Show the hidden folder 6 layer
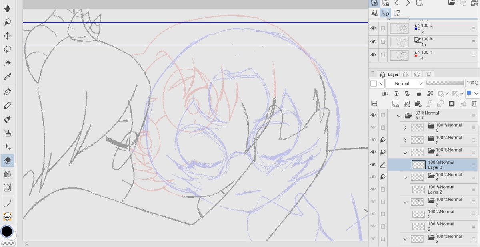This screenshot has width=480, height=247. click(x=374, y=128)
